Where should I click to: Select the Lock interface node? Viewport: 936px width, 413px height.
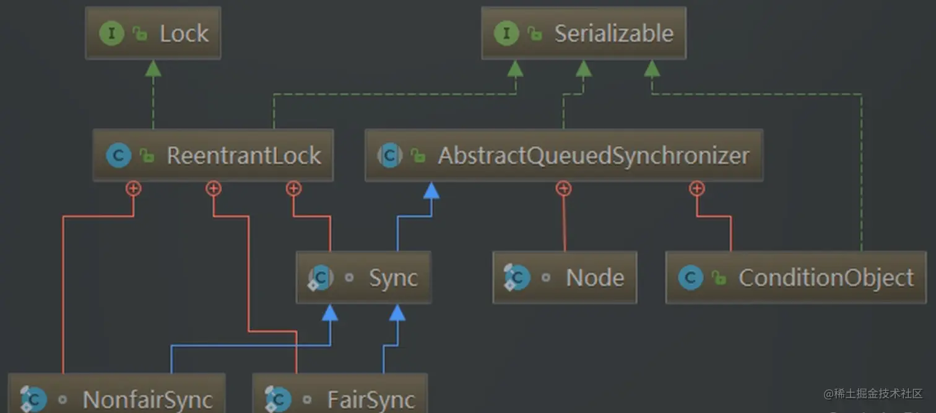coord(153,33)
